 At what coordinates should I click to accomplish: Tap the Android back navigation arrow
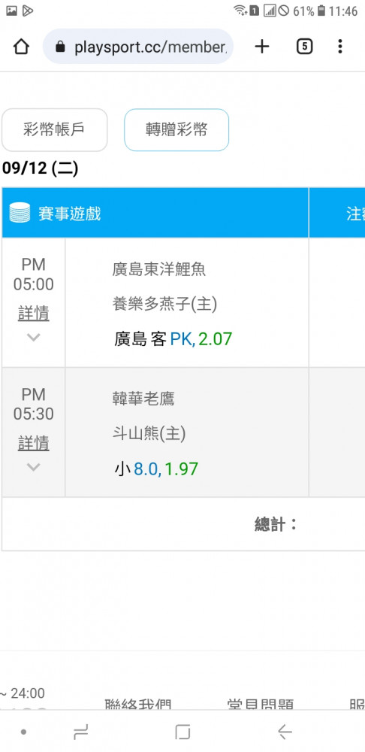(285, 732)
